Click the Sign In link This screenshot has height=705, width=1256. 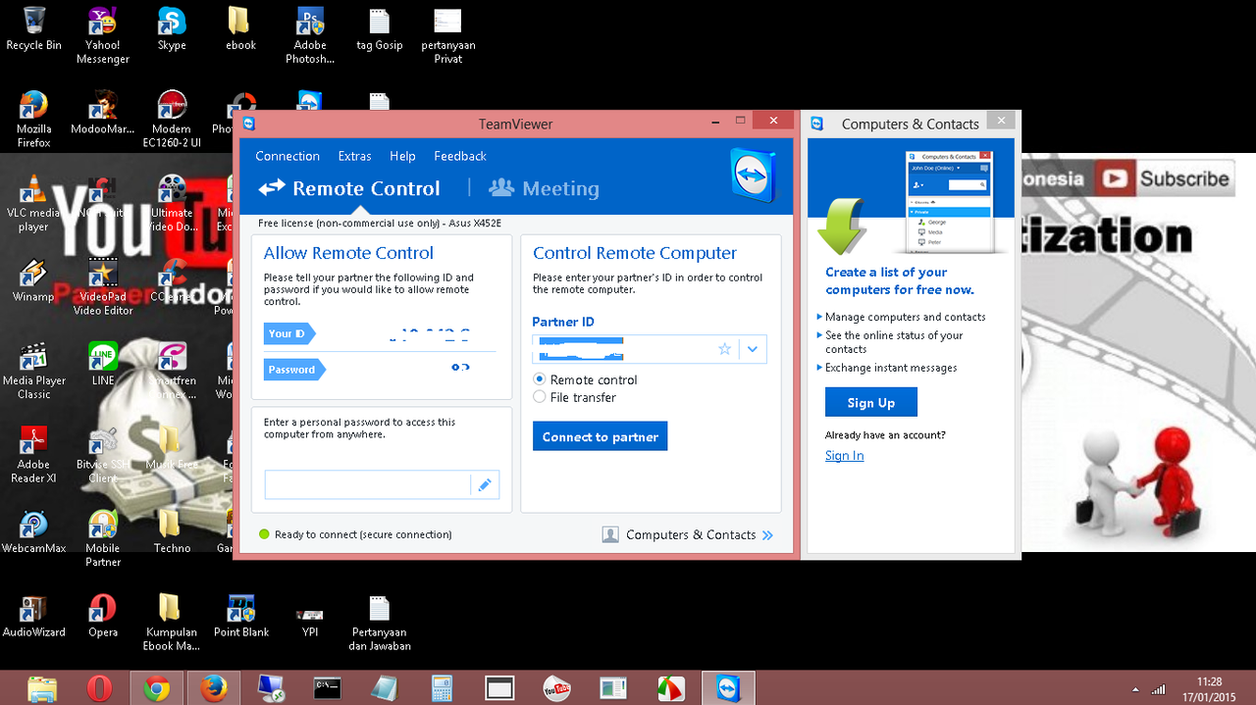844,455
